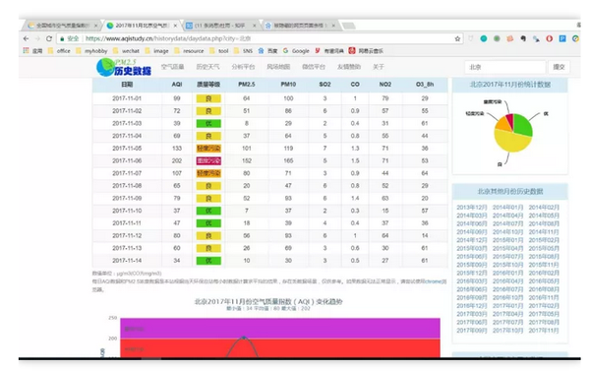Click the 2017-11-01 date cell
Image resolution: width=590 pixels, height=371 pixels.
click(127, 98)
